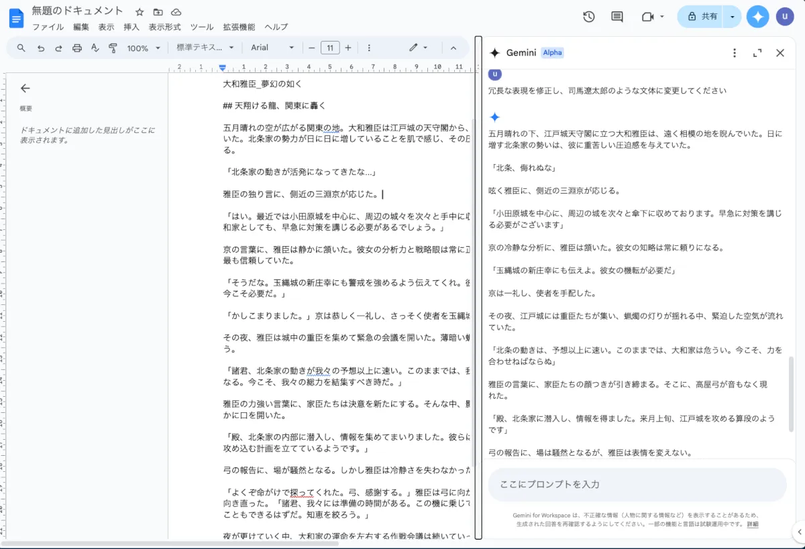The image size is (805, 549).
Task: Open the 表示形式 menu
Action: [165, 27]
